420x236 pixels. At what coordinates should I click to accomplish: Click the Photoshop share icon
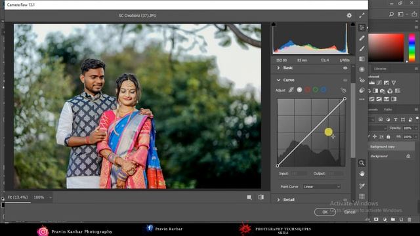coord(414,14)
